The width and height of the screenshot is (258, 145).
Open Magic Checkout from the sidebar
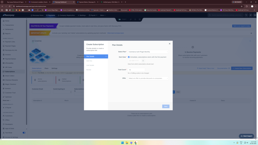pos(11,84)
